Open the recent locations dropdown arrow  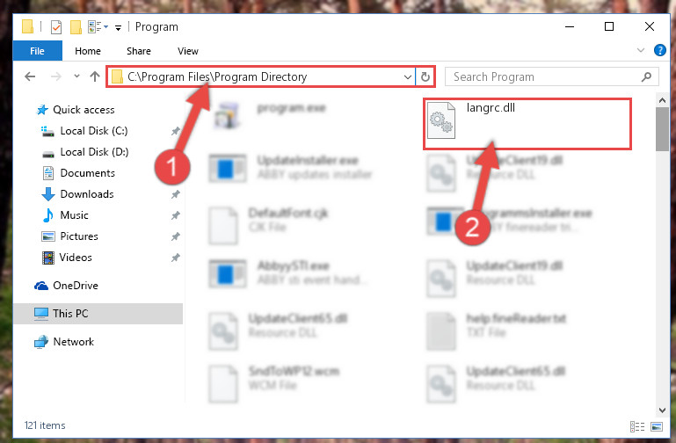(x=76, y=76)
